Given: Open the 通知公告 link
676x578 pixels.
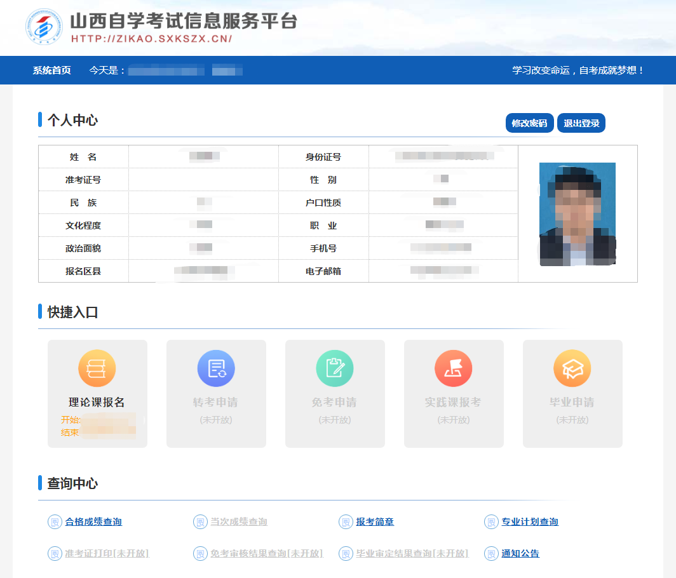Looking at the screenshot, I should click(x=520, y=554).
